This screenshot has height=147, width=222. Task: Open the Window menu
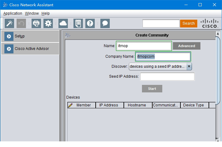[x=32, y=13]
